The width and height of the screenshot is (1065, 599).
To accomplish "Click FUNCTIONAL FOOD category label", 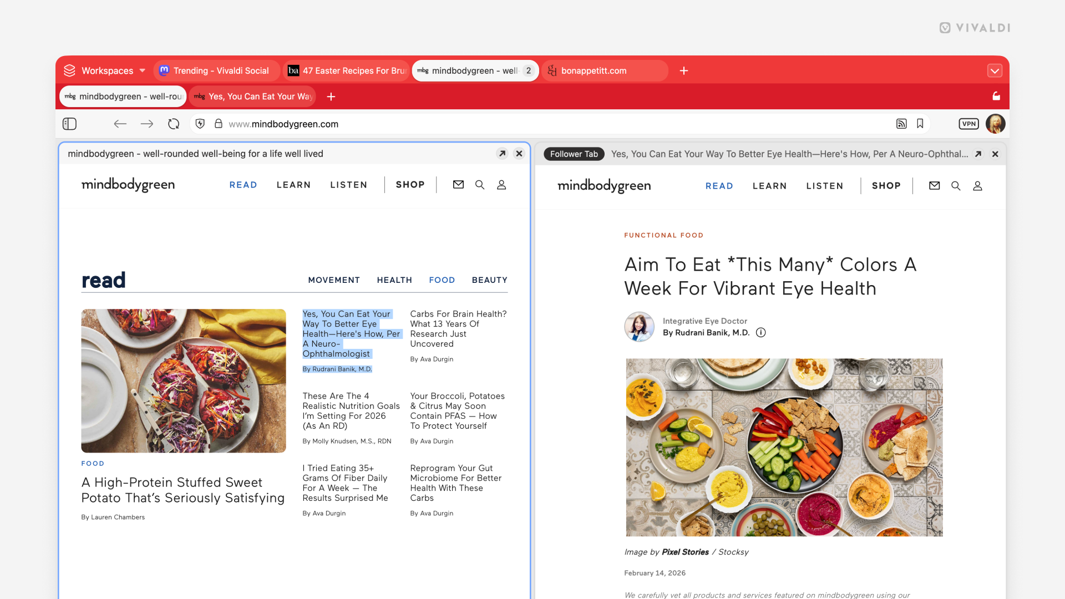I will pos(663,235).
